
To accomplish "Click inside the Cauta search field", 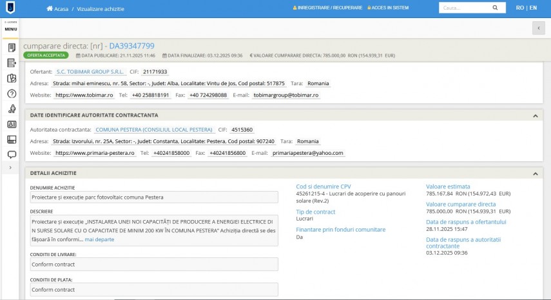I will 463,8.
